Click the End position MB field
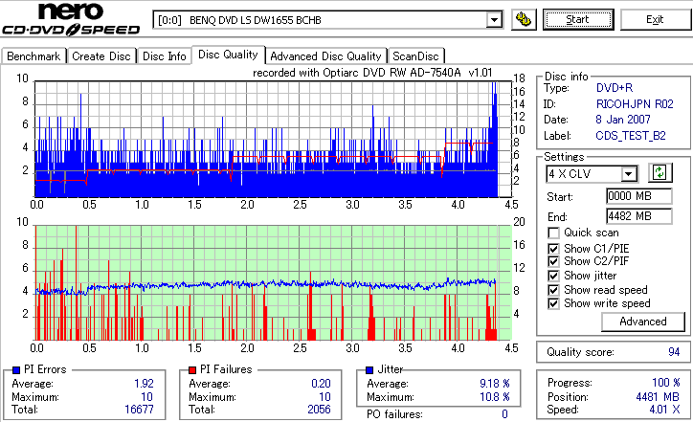The width and height of the screenshot is (693, 422). click(x=639, y=216)
